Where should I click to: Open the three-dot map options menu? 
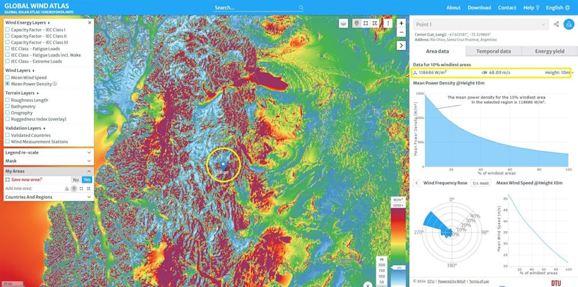[388, 23]
